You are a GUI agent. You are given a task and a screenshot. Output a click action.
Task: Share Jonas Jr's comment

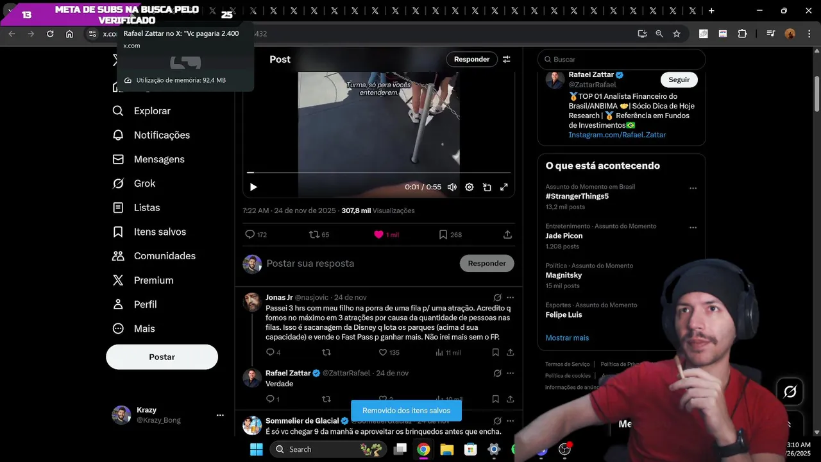511,352
